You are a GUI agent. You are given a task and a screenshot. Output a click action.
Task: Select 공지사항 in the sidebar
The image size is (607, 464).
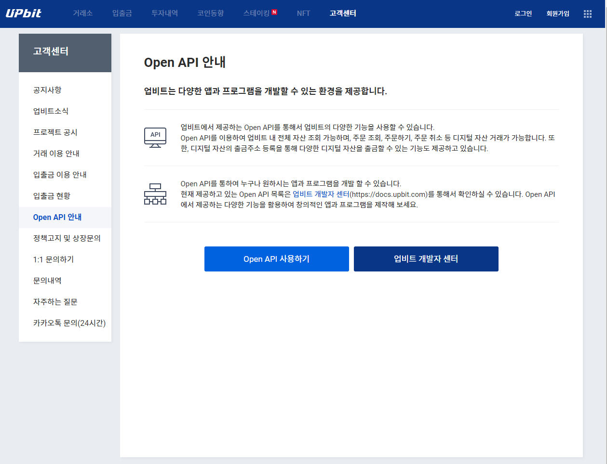click(65, 90)
